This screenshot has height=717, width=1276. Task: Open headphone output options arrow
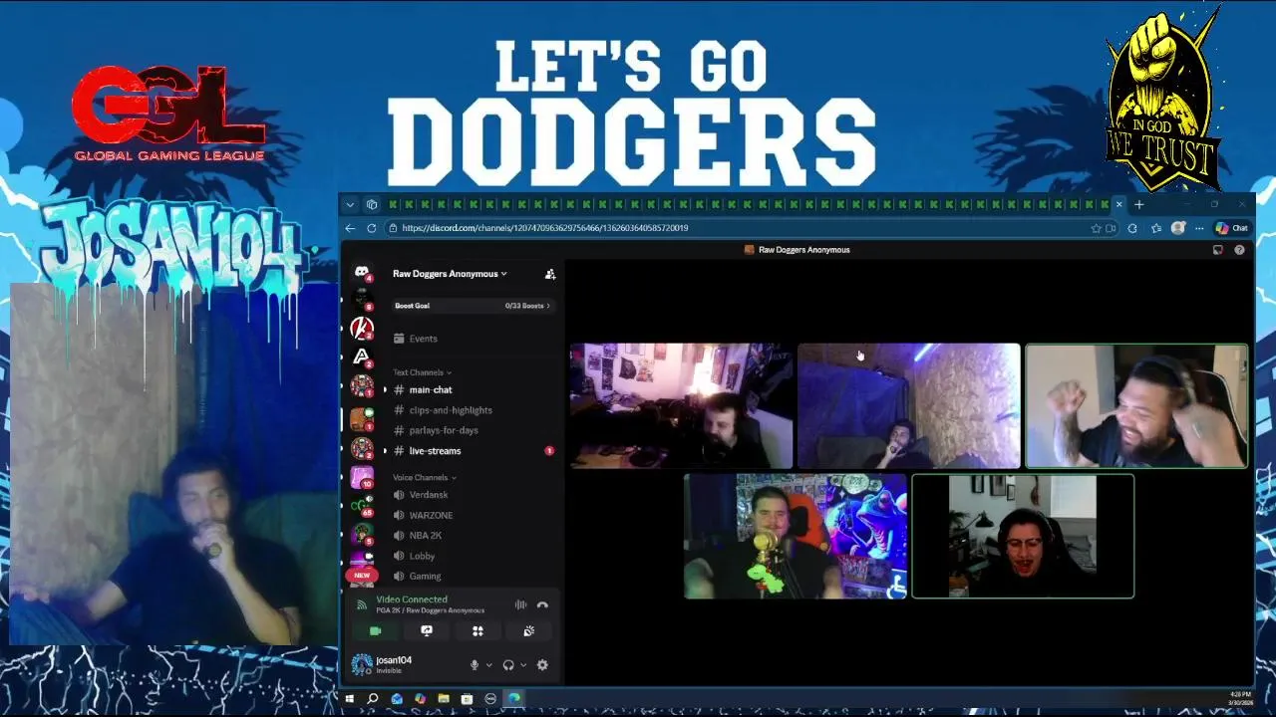pyautogui.click(x=522, y=665)
